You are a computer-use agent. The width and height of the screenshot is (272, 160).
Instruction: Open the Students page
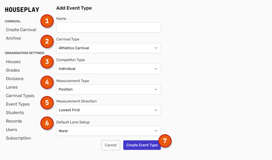click(15, 113)
